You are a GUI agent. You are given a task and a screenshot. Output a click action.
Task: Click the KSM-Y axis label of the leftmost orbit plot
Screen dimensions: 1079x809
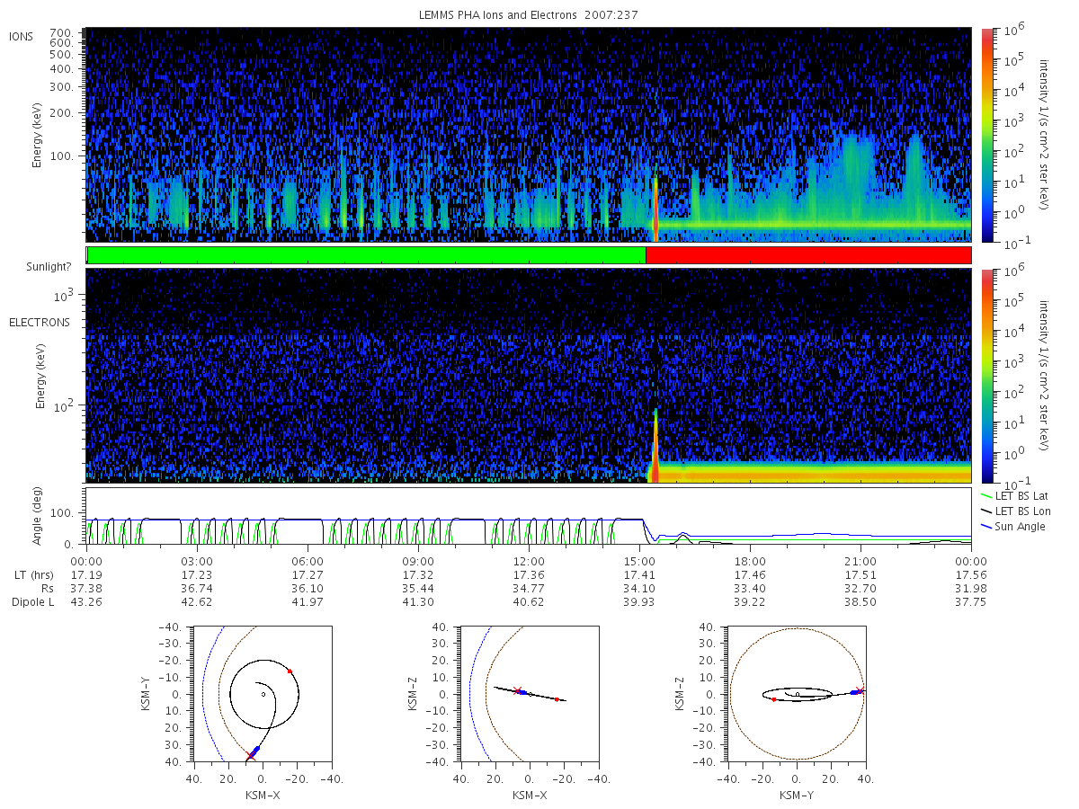[x=145, y=694]
